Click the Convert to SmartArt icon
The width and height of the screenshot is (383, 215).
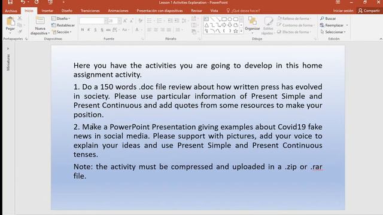pyautogui.click(x=194, y=32)
